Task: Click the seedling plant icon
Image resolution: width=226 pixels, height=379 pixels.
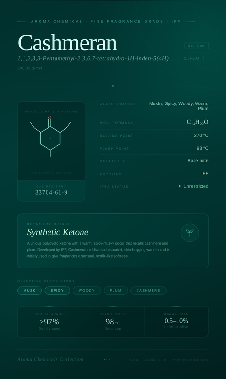Action: click(x=190, y=233)
